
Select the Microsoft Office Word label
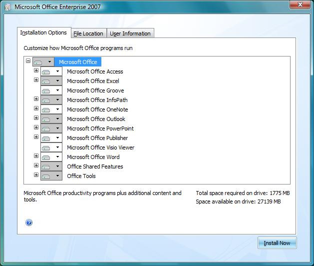[93, 157]
